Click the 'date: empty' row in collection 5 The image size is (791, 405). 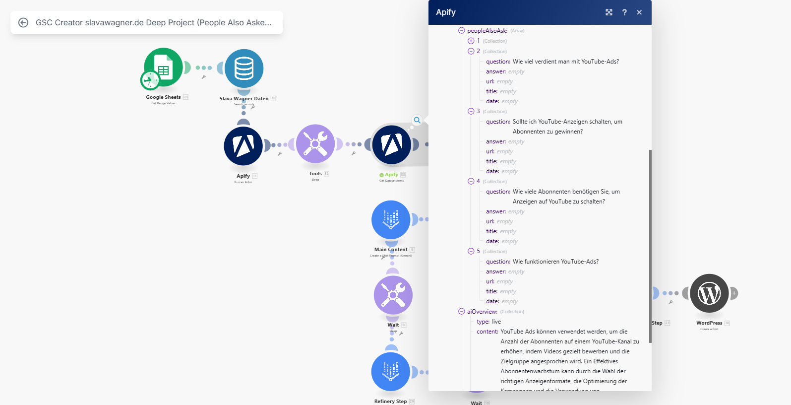click(502, 301)
